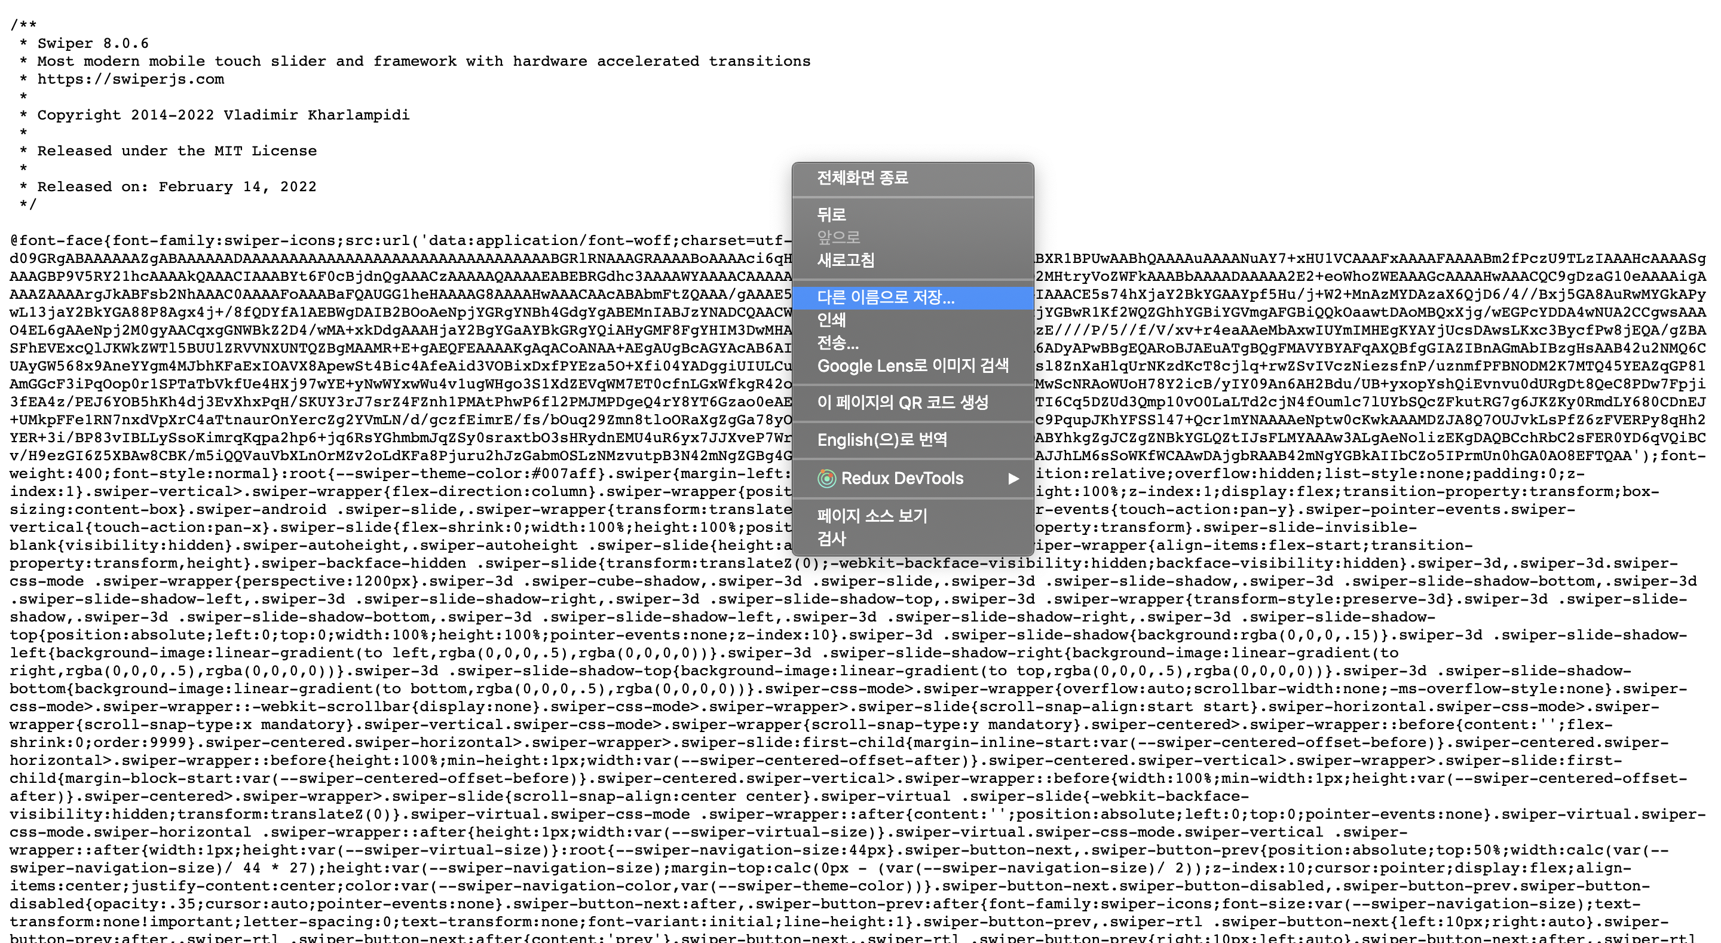The image size is (1721, 943).
Task: Select 뒤로 to go back
Action: [831, 215]
